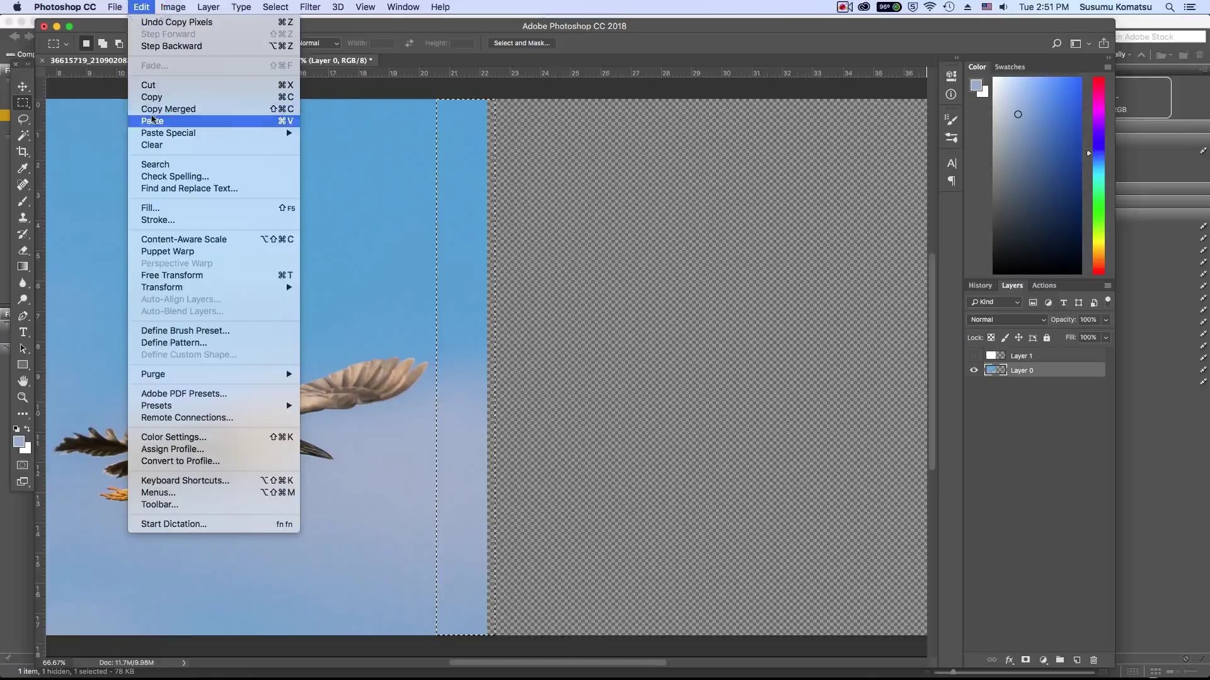The width and height of the screenshot is (1210, 680).
Task: Click the Edit in Quick Mask Mode icon
Action: tap(23, 465)
